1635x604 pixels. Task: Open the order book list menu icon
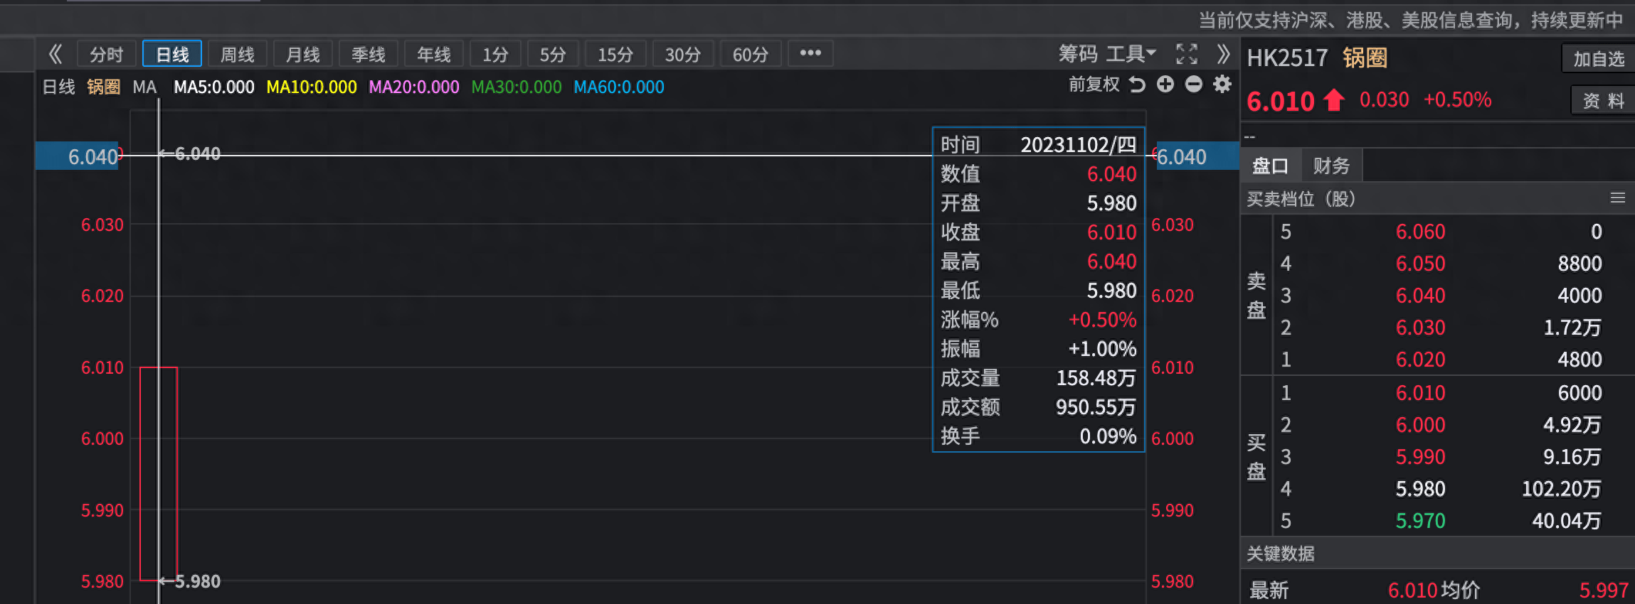[x=1617, y=198]
